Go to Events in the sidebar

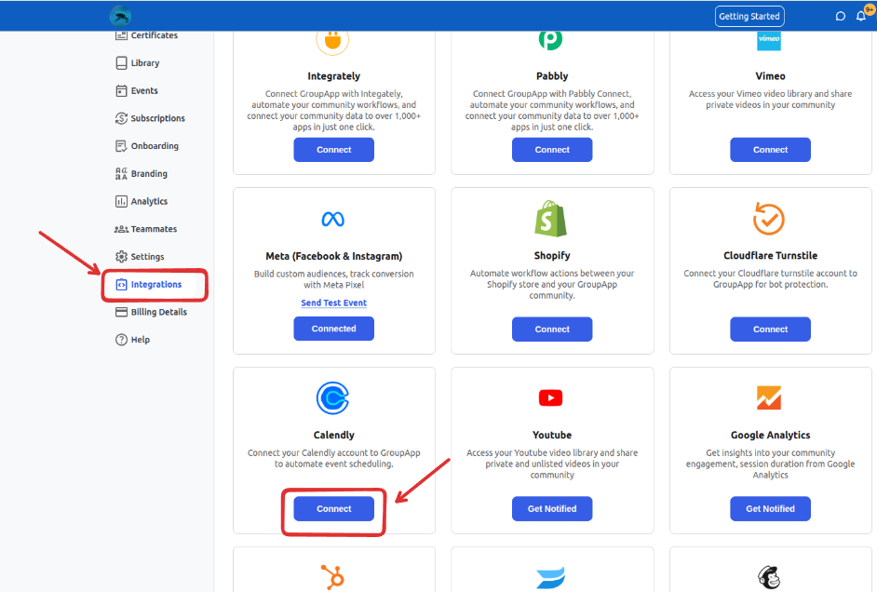click(137, 90)
